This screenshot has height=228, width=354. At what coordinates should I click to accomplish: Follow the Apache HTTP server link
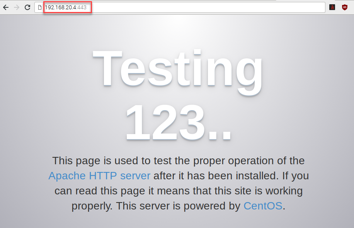click(x=99, y=175)
